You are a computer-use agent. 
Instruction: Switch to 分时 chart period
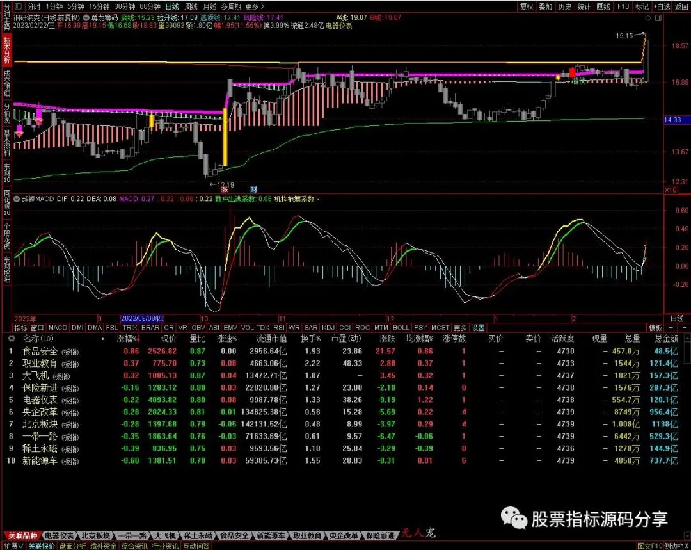coord(34,6)
